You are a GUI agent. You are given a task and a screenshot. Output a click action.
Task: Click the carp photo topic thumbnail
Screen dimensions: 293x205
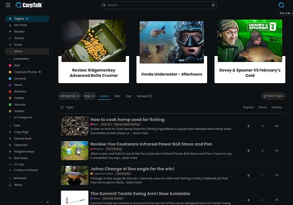(75, 175)
